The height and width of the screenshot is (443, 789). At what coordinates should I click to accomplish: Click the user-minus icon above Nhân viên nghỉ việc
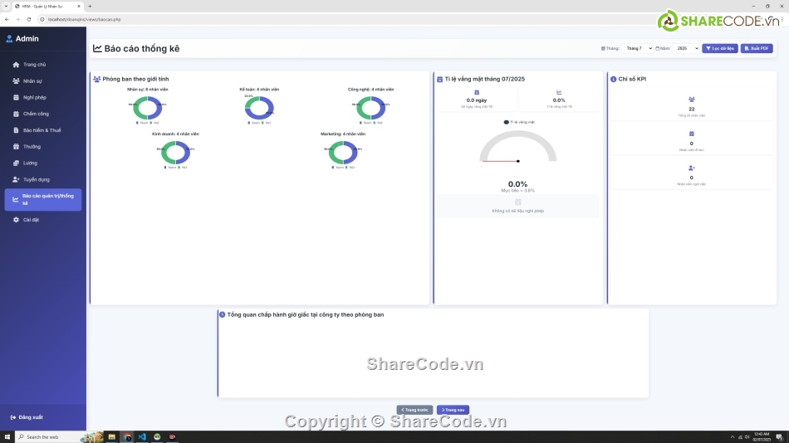click(x=691, y=168)
